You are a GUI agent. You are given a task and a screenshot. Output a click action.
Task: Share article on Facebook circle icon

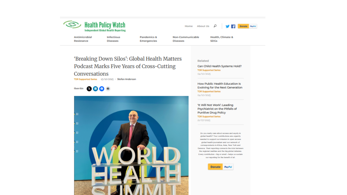(x=102, y=89)
